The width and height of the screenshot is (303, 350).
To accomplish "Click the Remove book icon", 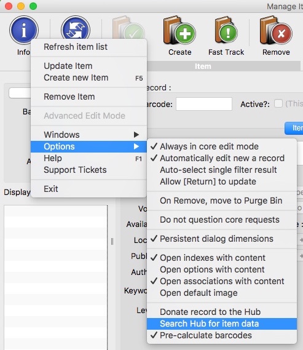I will (x=276, y=30).
